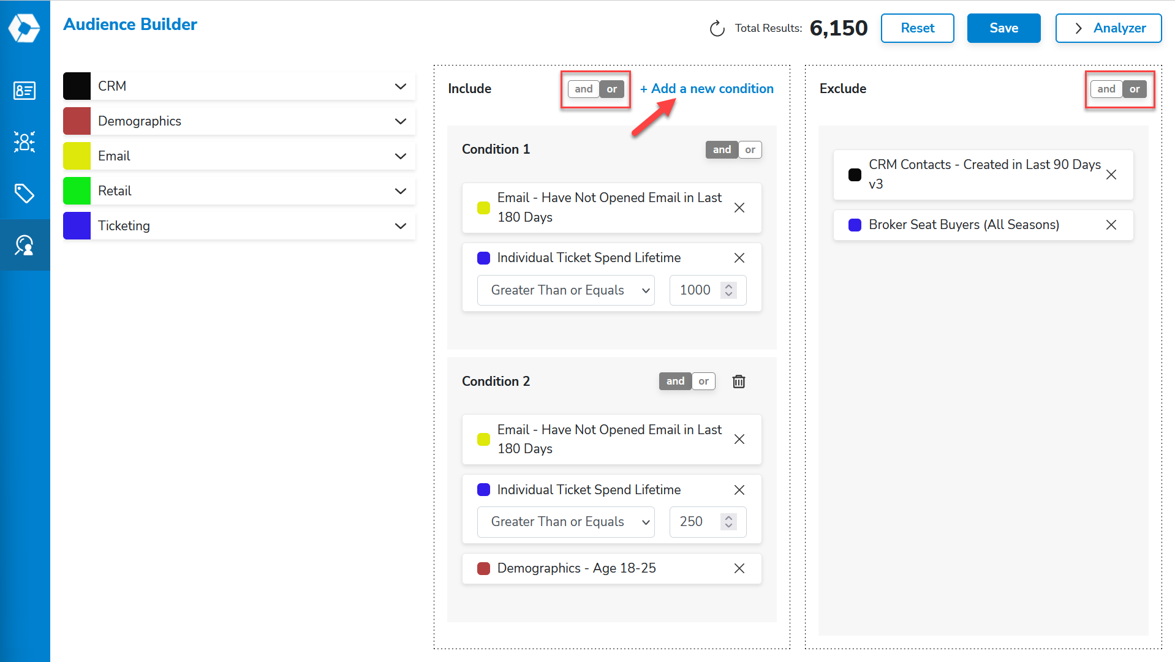Click the stepper arrows on 250 field
The width and height of the screenshot is (1175, 662).
click(728, 522)
